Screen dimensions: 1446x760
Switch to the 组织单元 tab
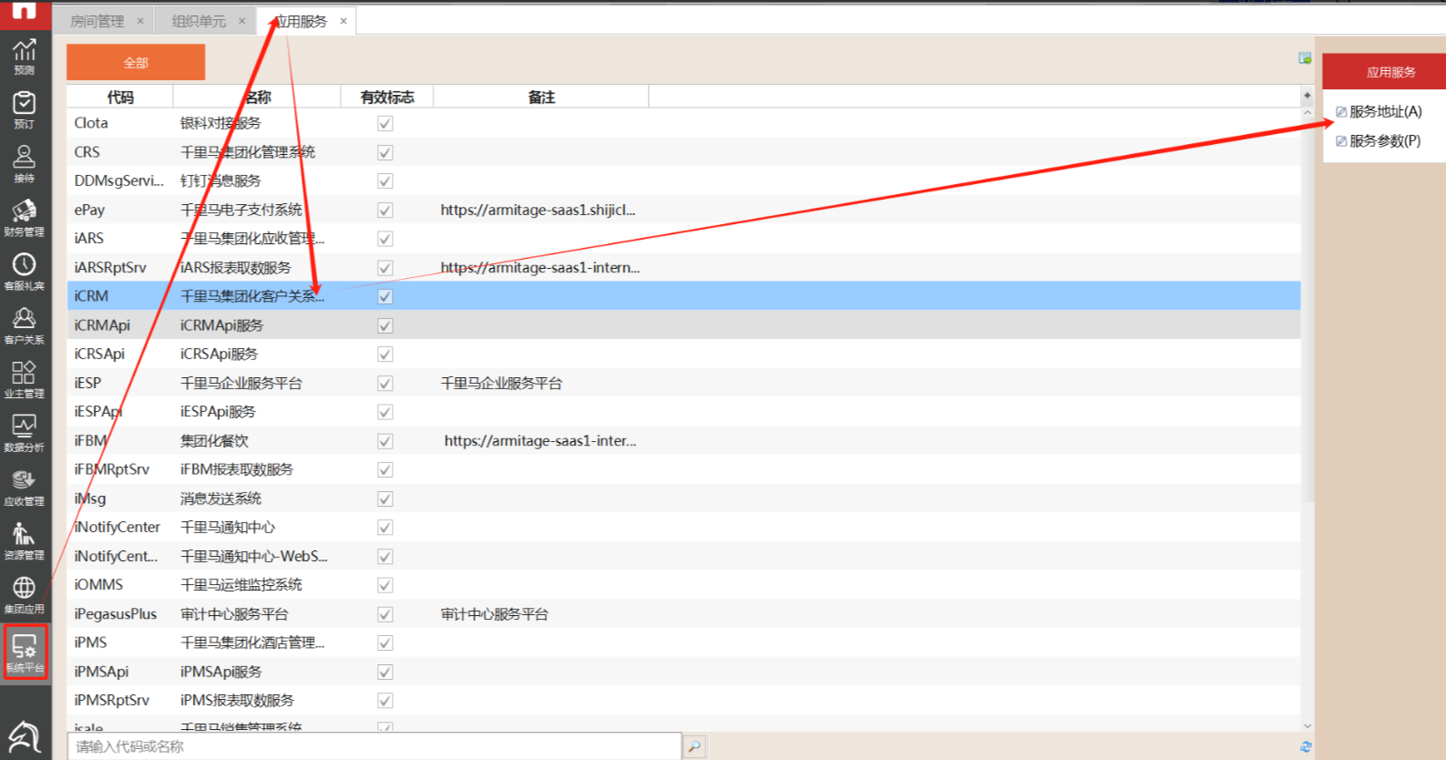click(x=199, y=21)
